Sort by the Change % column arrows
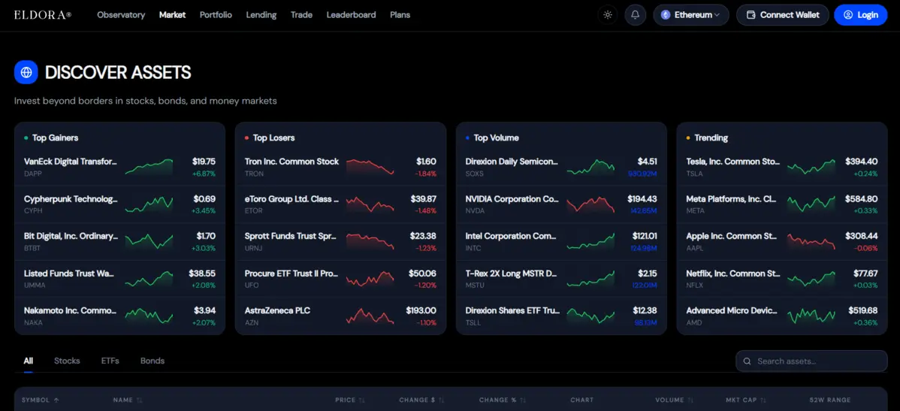Viewport: 900px width, 411px height. pos(524,400)
